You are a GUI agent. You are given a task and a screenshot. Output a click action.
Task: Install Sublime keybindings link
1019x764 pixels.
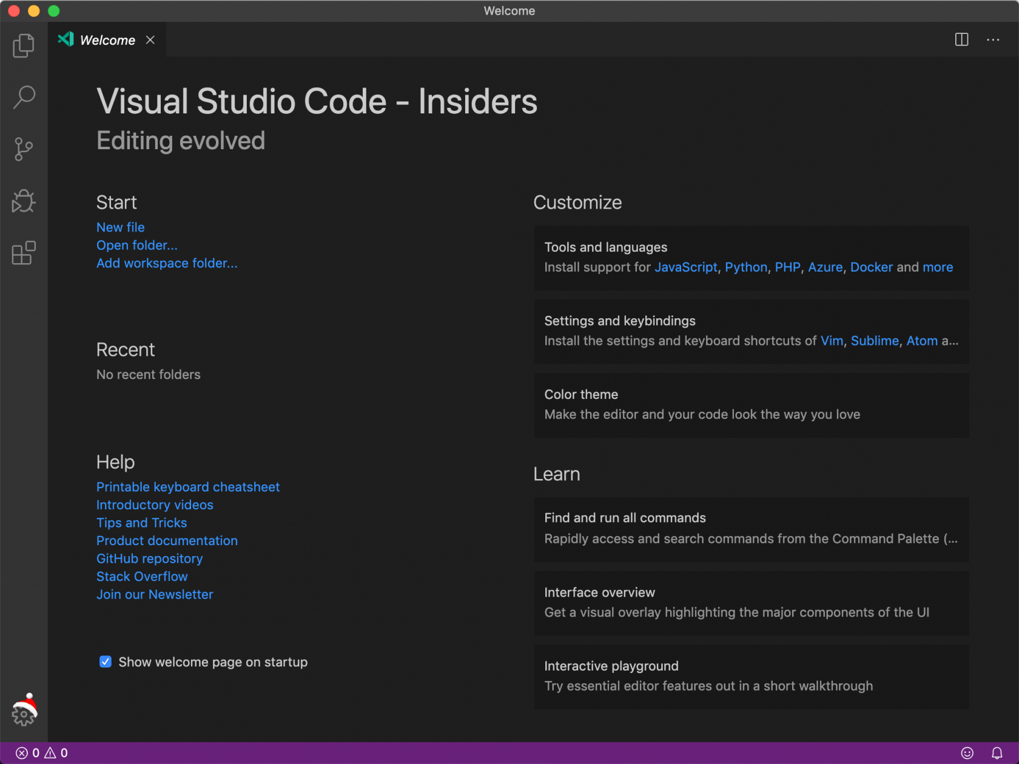coord(875,341)
